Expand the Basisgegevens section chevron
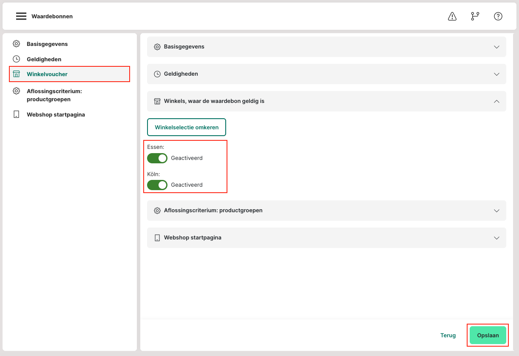This screenshot has width=519, height=356. 496,47
